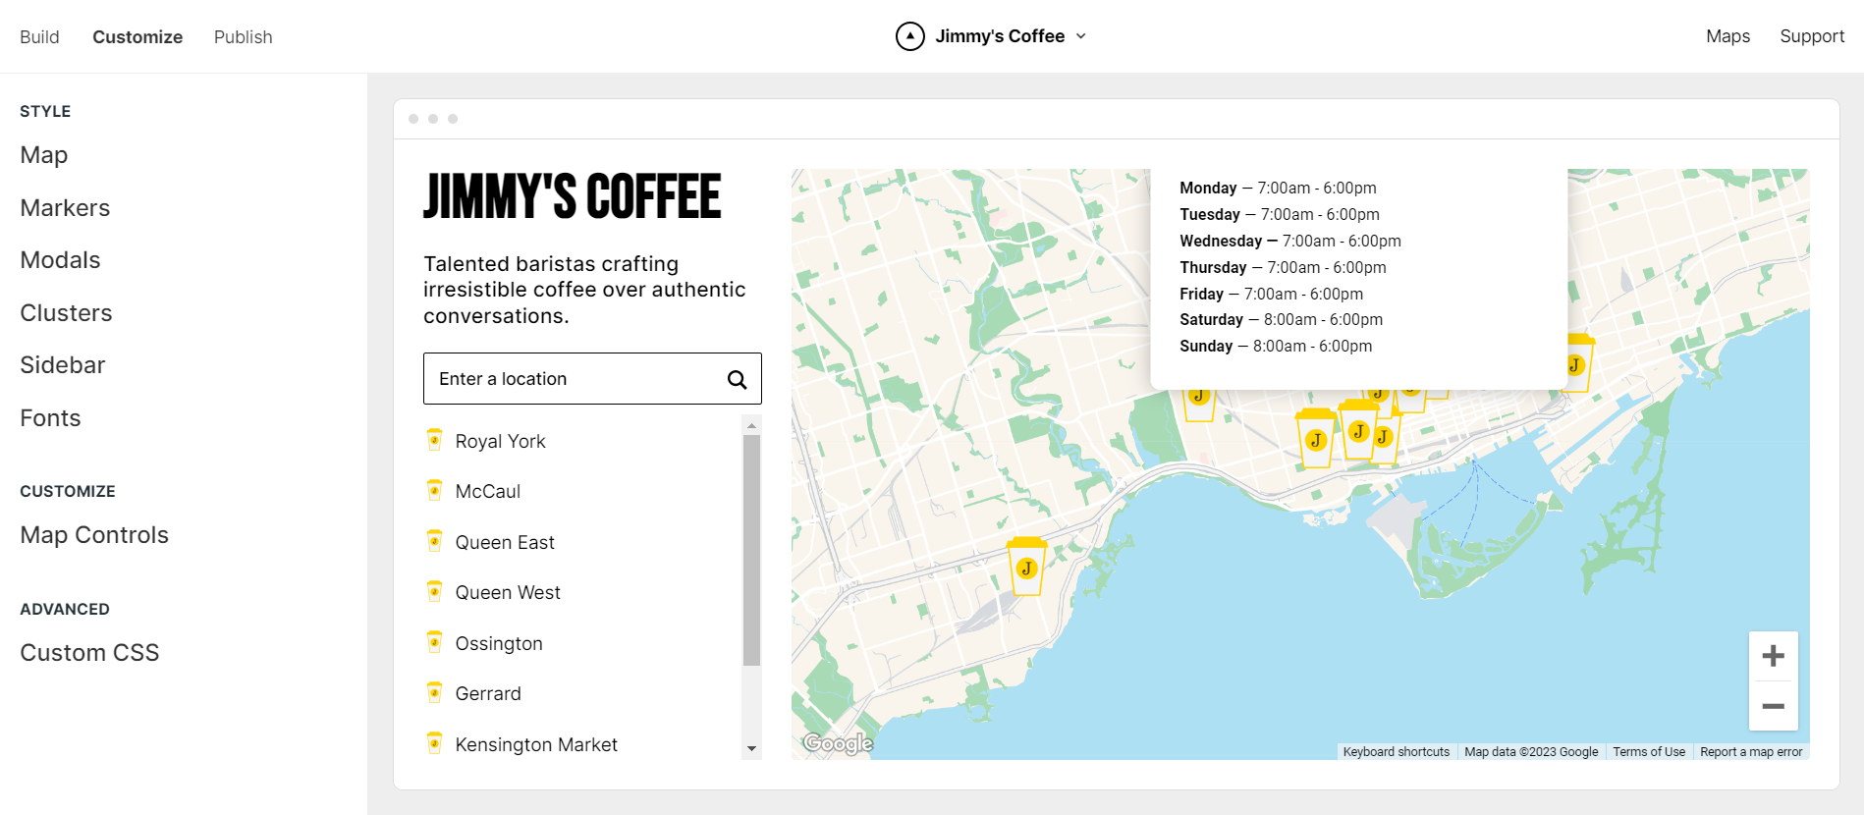Viewport: 1864px width, 815px height.
Task: Click the cup icon beside Kensington Market
Action: coord(434,743)
